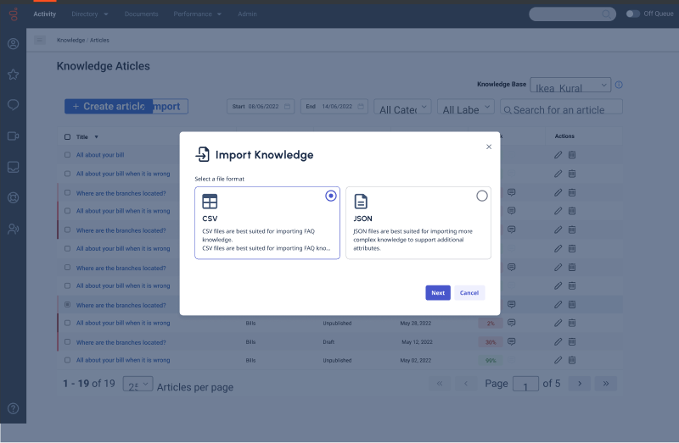The width and height of the screenshot is (679, 443).
Task: Jump to the first page arrow
Action: [x=440, y=384]
